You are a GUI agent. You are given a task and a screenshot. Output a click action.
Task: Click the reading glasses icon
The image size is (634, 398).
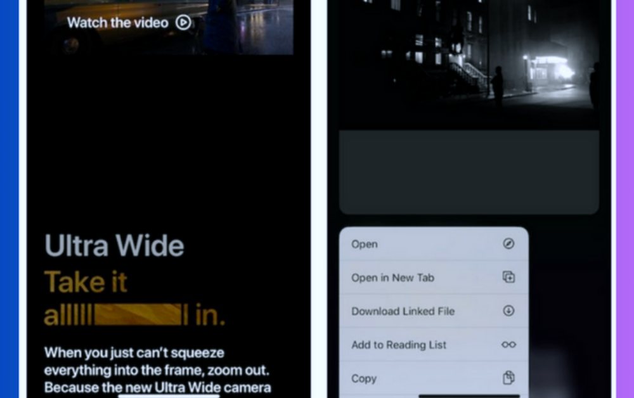(508, 345)
